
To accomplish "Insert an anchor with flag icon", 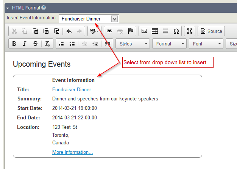I will tap(131, 31).
